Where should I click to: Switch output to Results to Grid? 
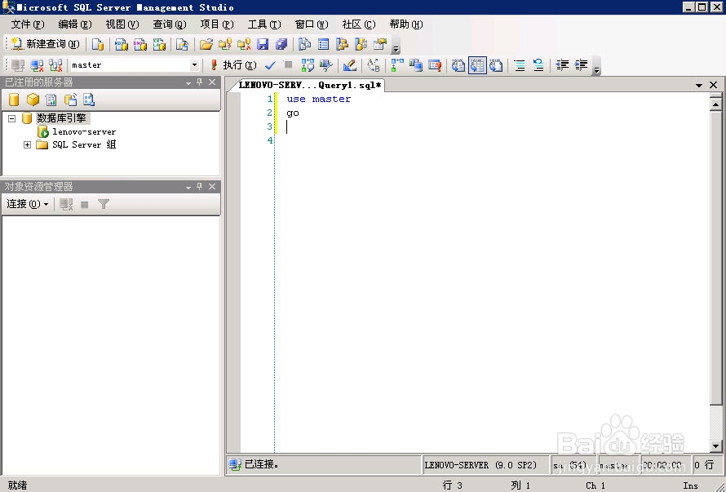pyautogui.click(x=477, y=65)
